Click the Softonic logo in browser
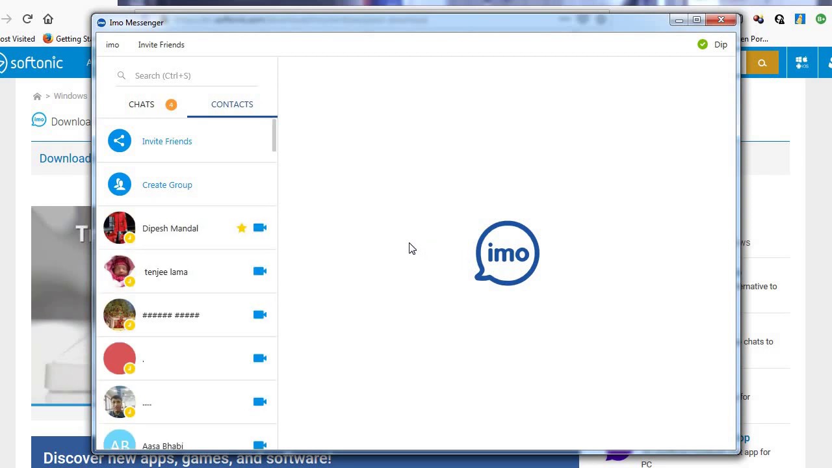Viewport: 832px width, 468px height. tap(31, 63)
